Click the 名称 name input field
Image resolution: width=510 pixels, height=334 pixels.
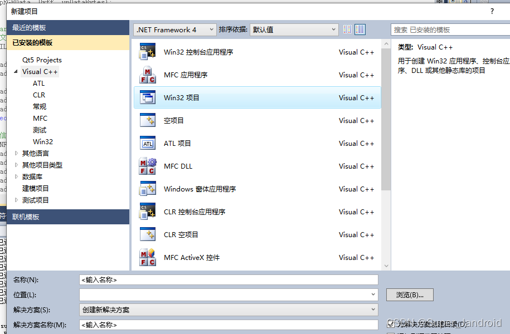229,280
